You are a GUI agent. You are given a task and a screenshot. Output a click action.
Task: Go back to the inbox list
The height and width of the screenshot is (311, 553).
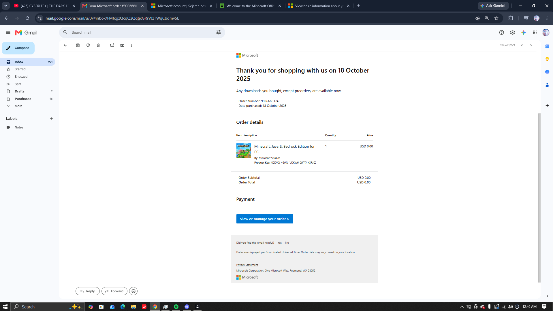point(65,45)
